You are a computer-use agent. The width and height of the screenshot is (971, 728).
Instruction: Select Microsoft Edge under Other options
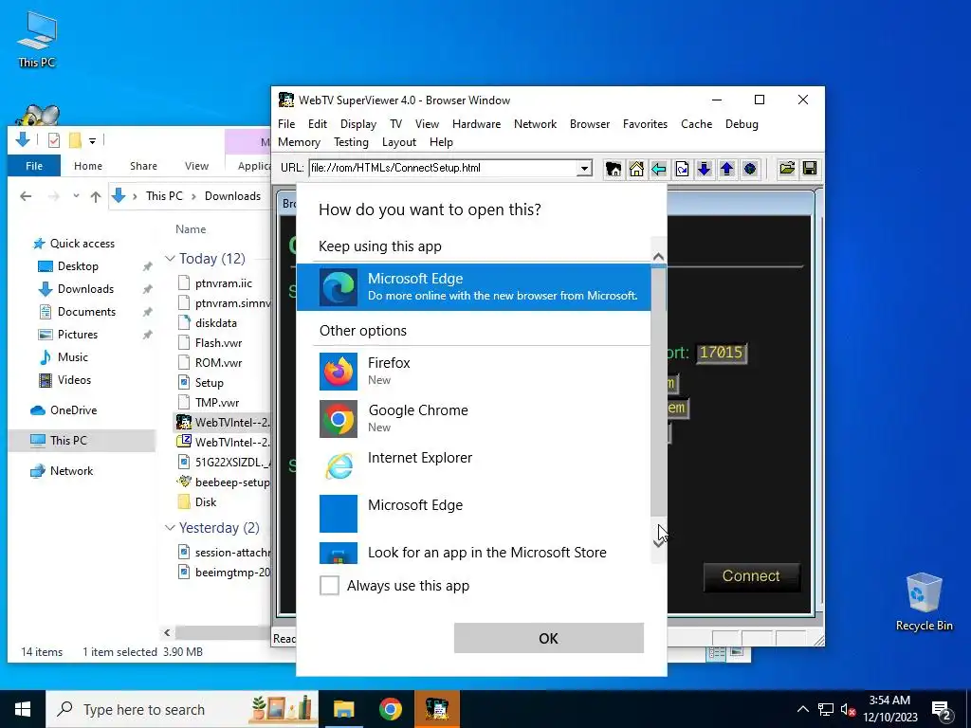(x=474, y=513)
